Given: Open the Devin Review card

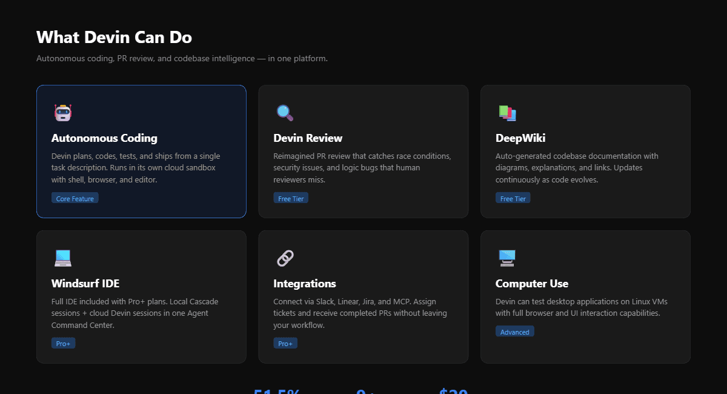Looking at the screenshot, I should point(363,152).
